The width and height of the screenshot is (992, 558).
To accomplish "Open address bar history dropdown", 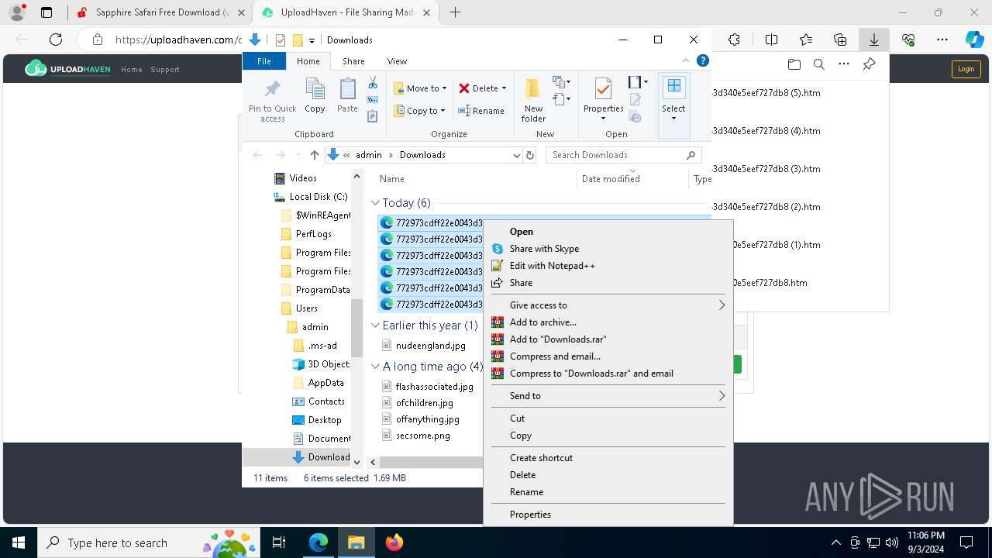I will [x=517, y=155].
